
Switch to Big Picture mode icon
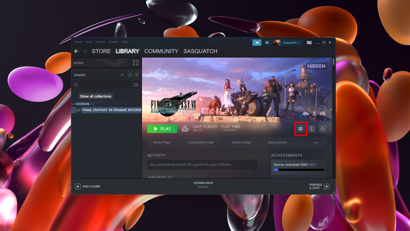[x=309, y=43]
